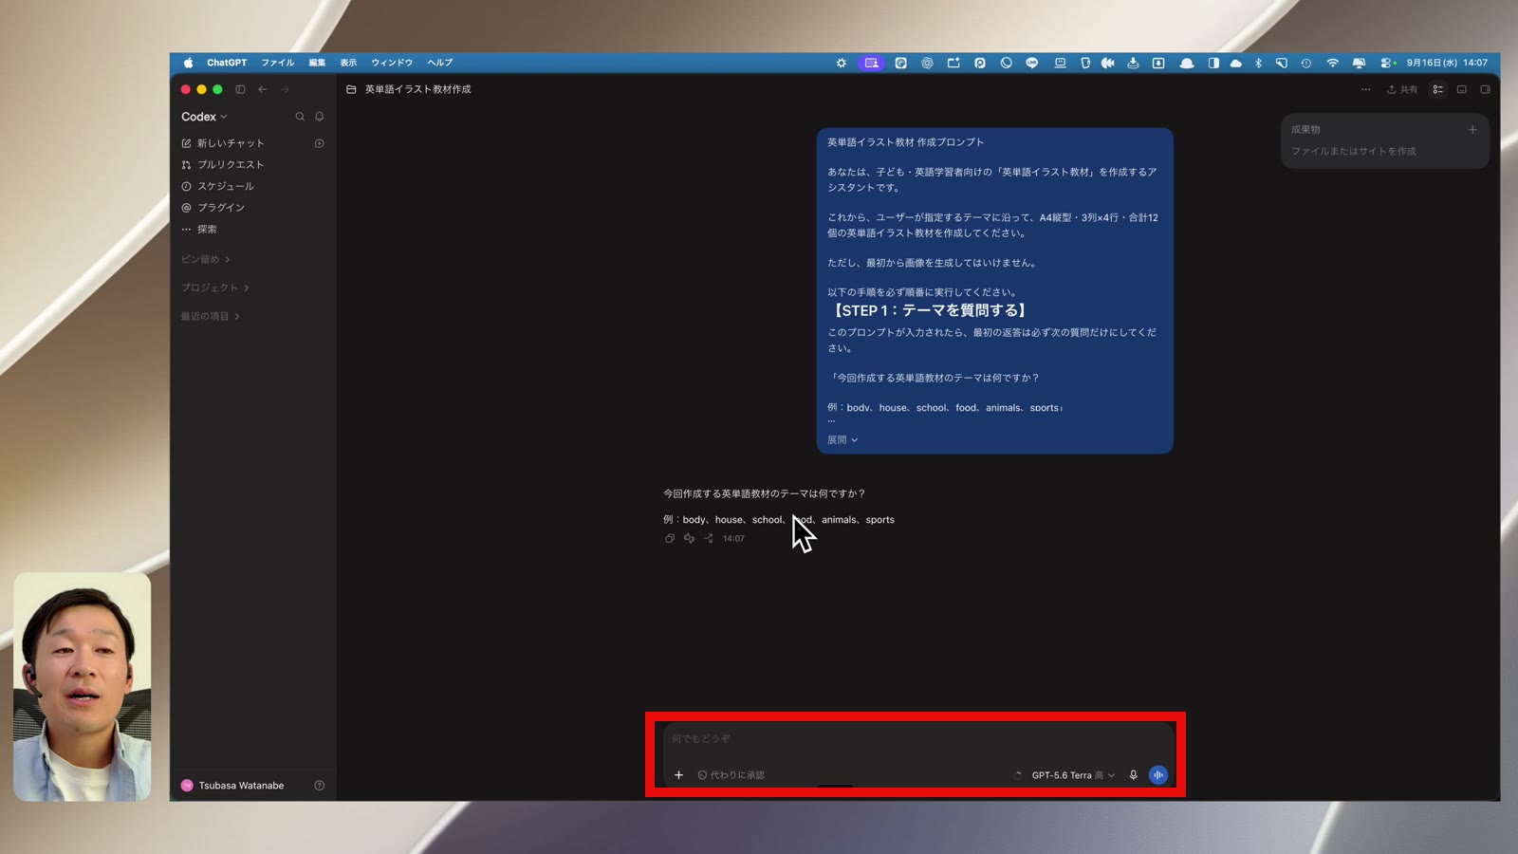Open the Codex workspace dropdown

[204, 117]
